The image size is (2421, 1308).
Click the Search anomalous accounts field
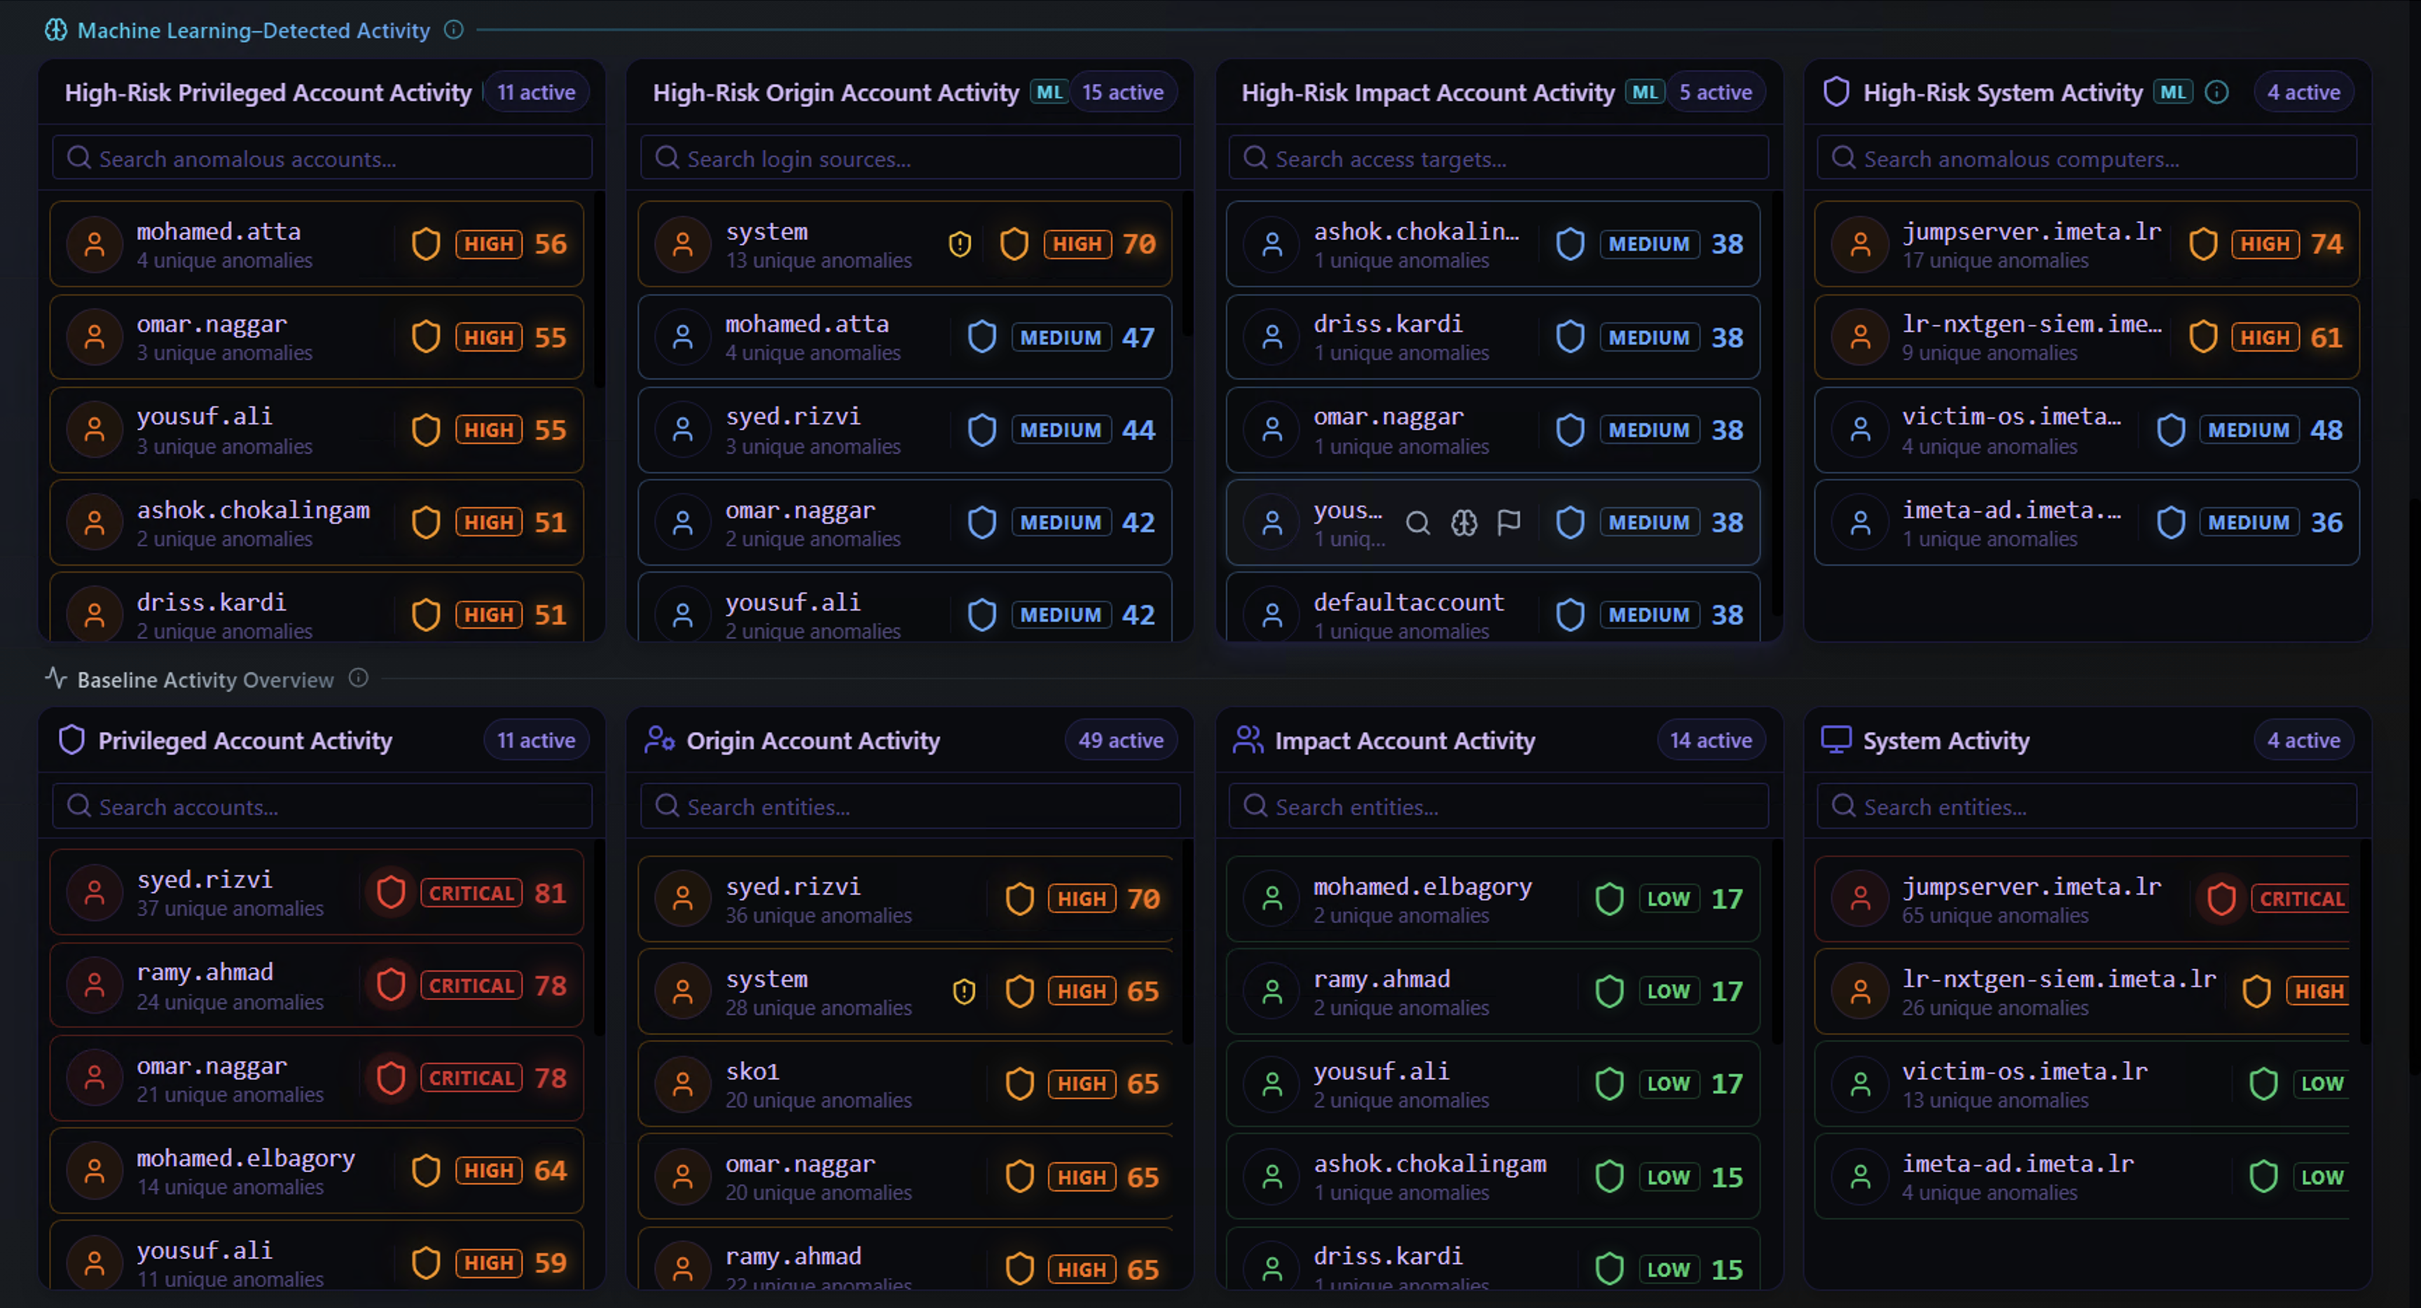click(x=322, y=158)
